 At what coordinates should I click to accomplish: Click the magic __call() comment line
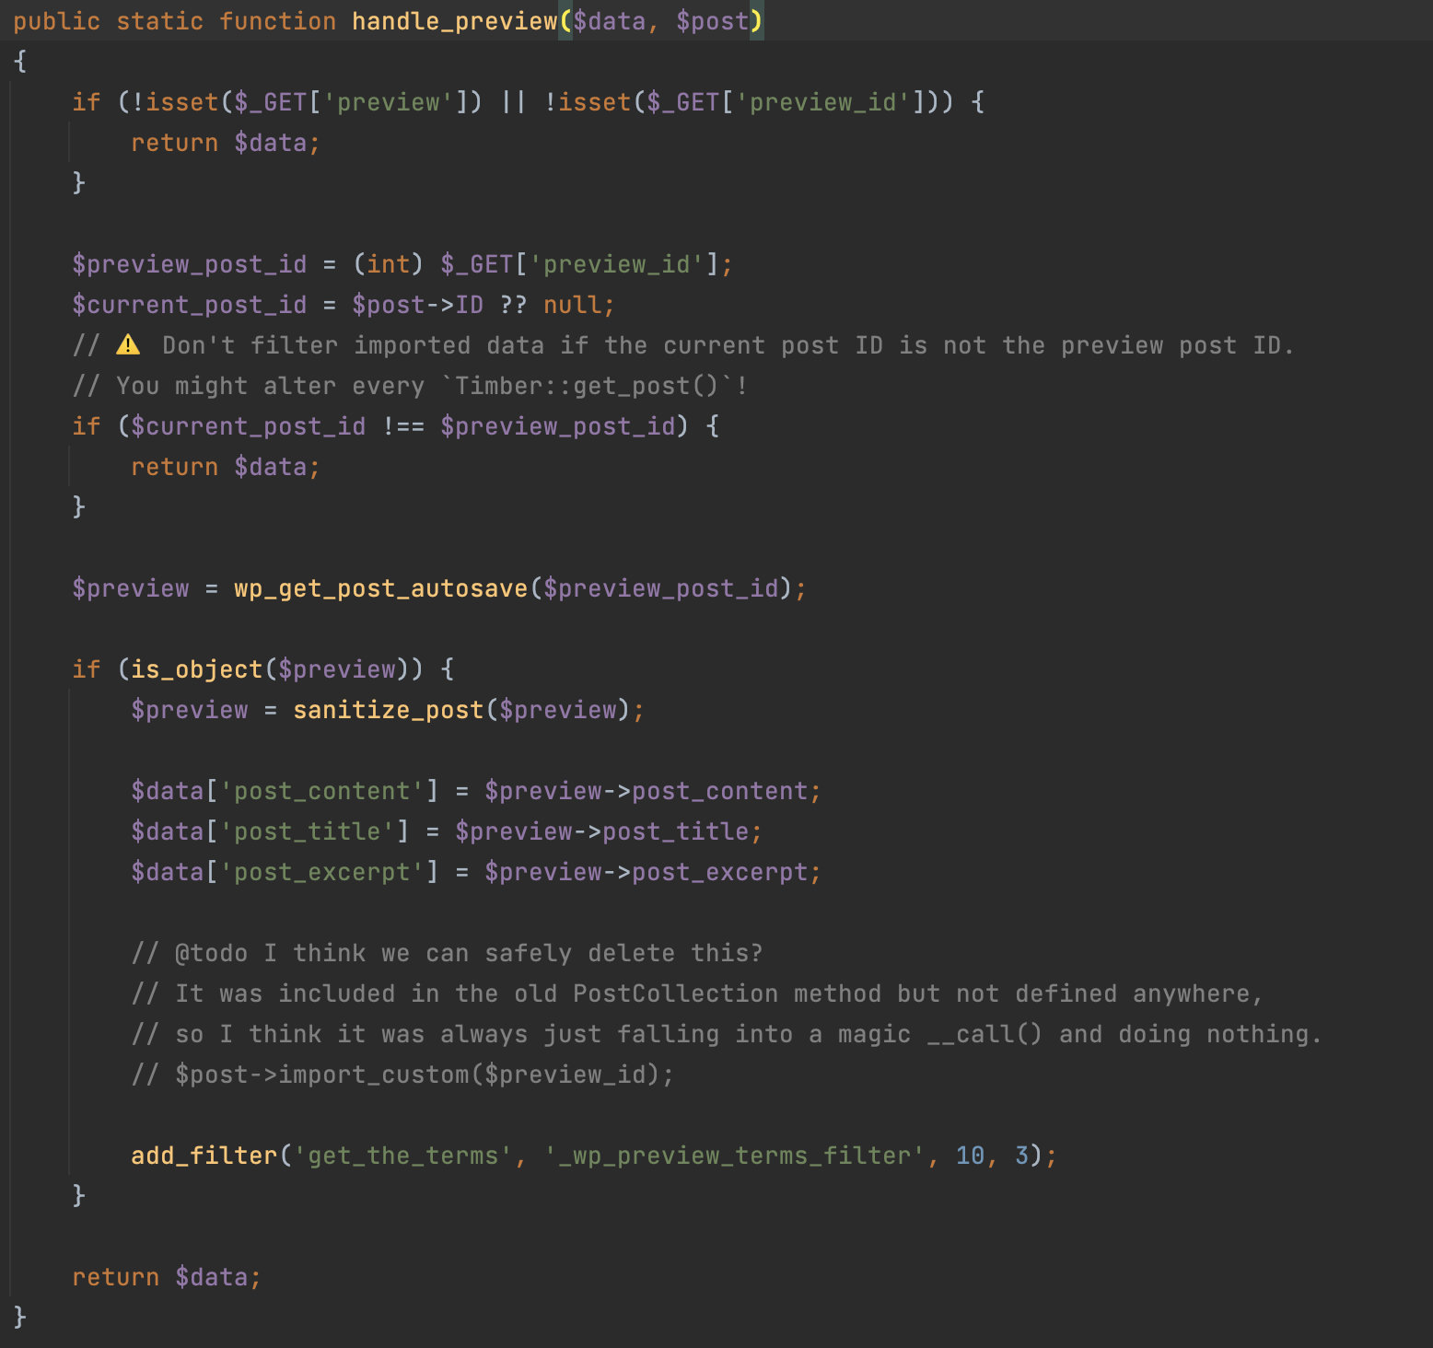(728, 1034)
